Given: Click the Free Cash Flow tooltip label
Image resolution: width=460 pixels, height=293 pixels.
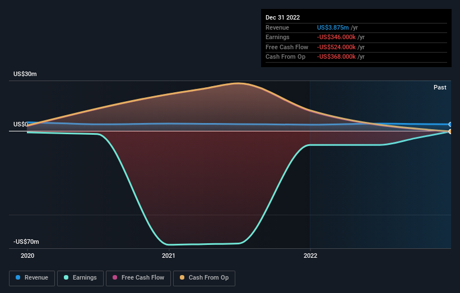Looking at the screenshot, I should click(x=287, y=47).
